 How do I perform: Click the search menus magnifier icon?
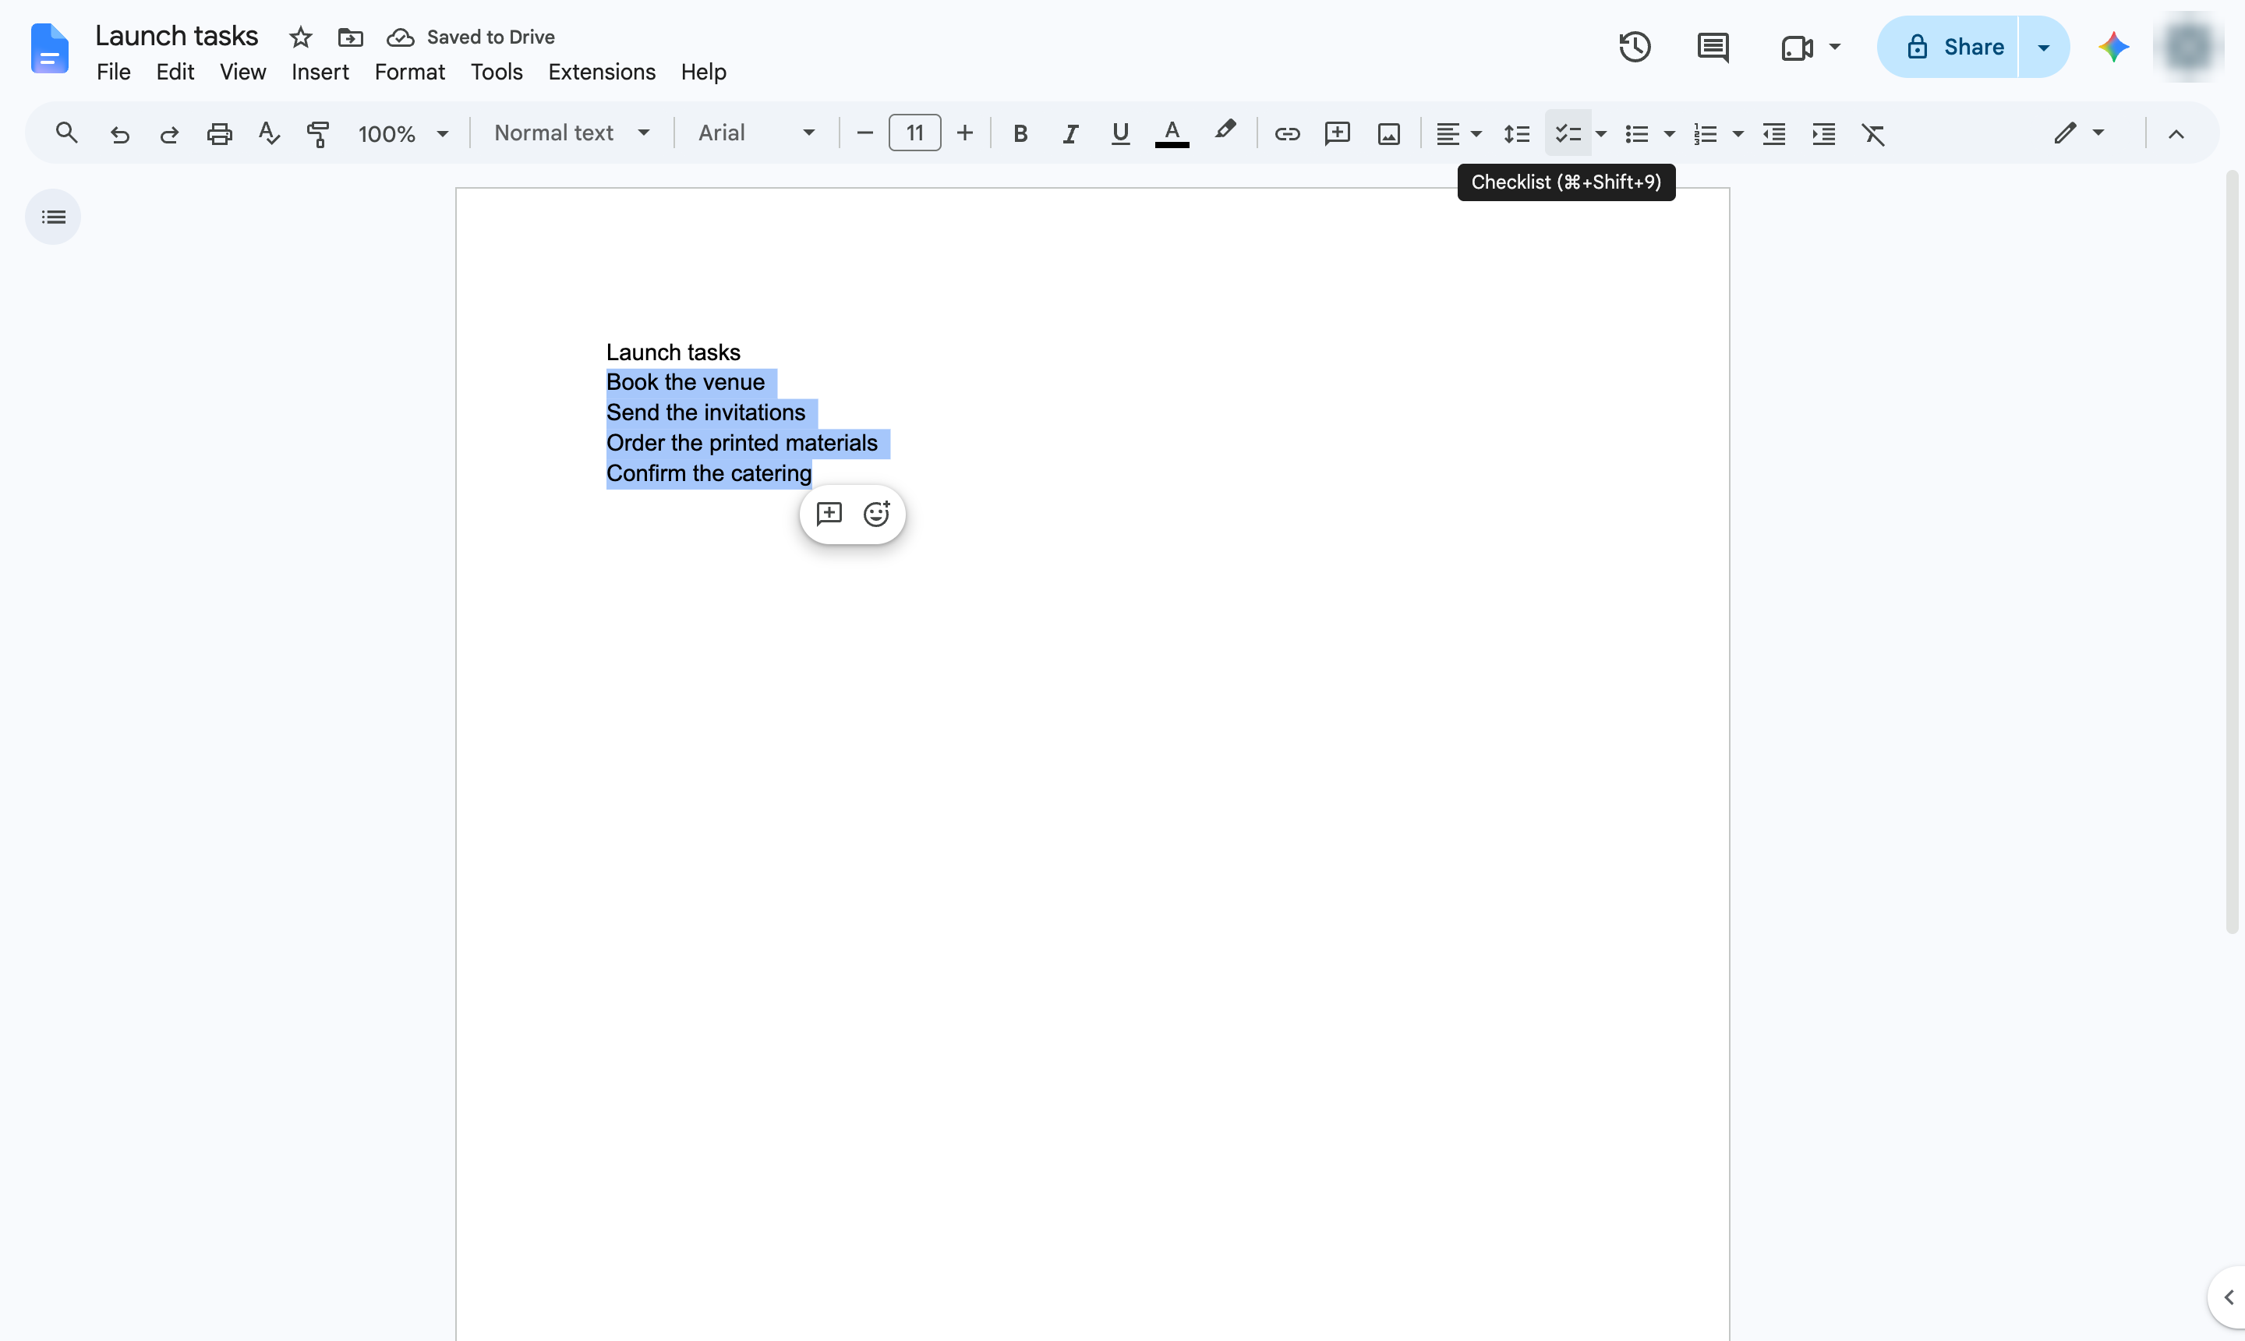point(66,134)
